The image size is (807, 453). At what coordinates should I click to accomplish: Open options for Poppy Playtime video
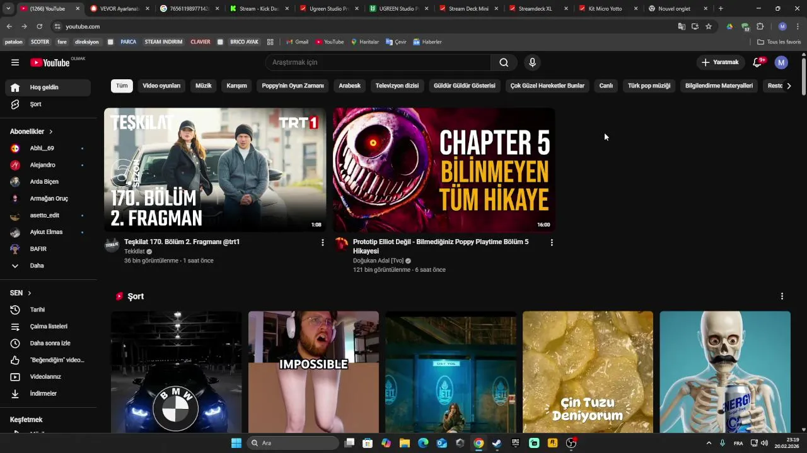(x=552, y=242)
